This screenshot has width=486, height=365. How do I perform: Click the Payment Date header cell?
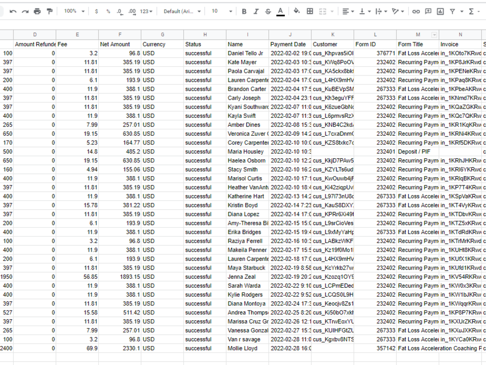point(290,44)
